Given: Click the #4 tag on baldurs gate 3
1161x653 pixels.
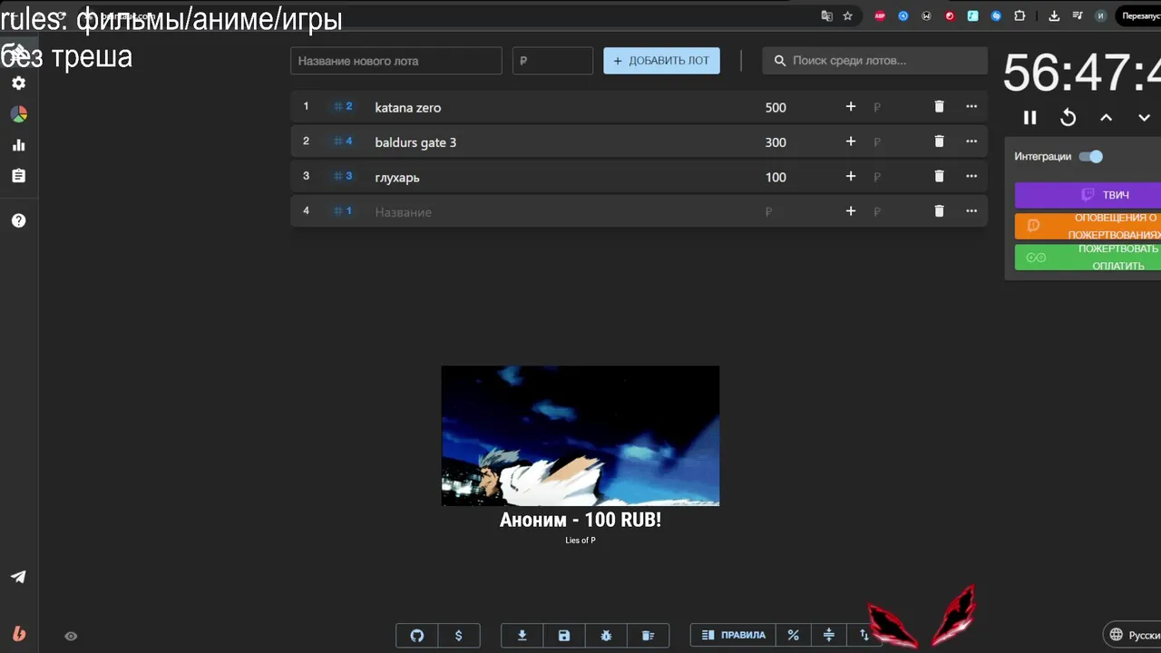Looking at the screenshot, I should tap(343, 141).
